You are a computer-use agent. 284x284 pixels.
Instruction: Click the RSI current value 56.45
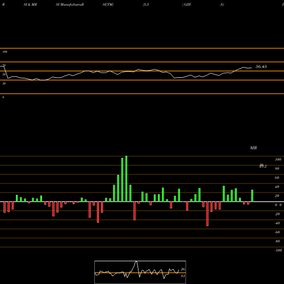[261, 66]
